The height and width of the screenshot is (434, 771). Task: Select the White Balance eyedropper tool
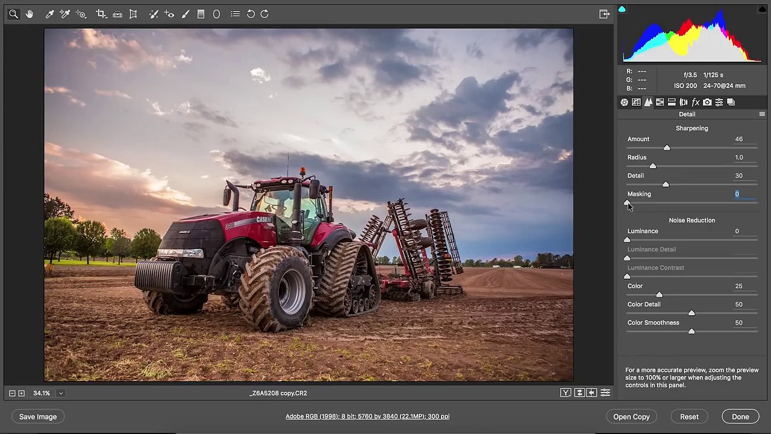pyautogui.click(x=50, y=14)
